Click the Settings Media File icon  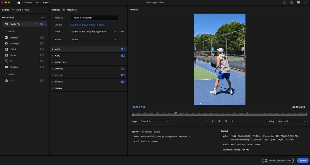64,10
